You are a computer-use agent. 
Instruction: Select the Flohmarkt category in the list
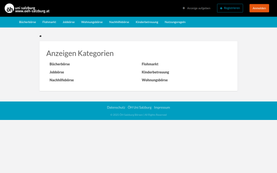150,64
